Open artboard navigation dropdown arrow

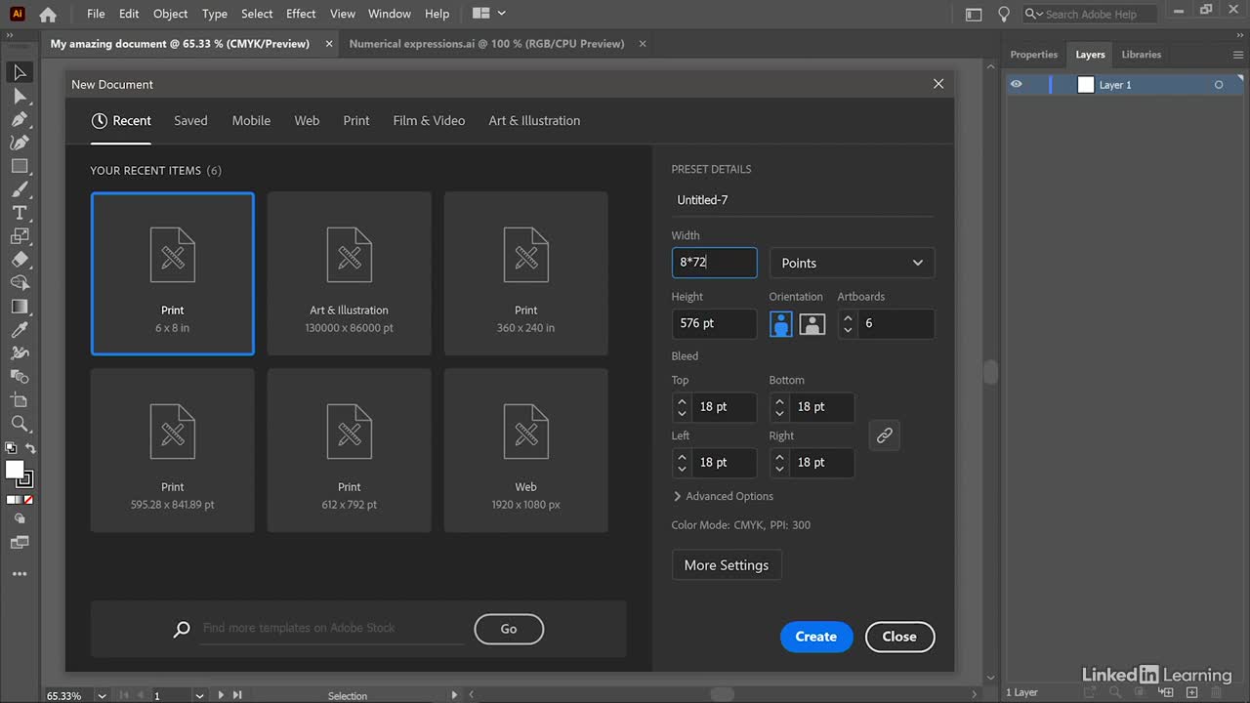pyautogui.click(x=199, y=695)
